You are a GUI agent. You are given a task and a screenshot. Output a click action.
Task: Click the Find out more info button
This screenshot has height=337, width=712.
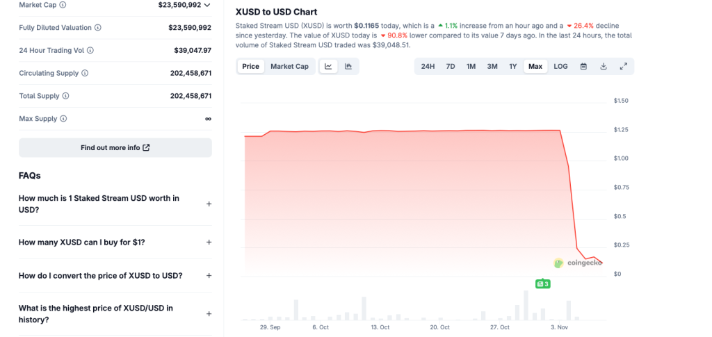click(115, 147)
